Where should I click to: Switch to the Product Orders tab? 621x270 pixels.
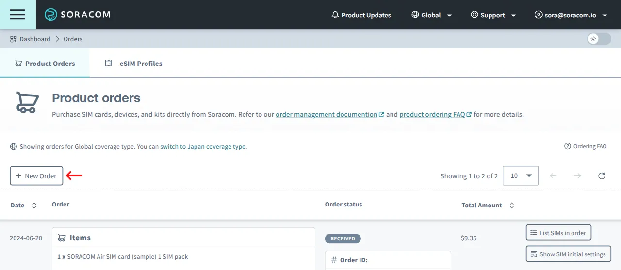pyautogui.click(x=45, y=63)
